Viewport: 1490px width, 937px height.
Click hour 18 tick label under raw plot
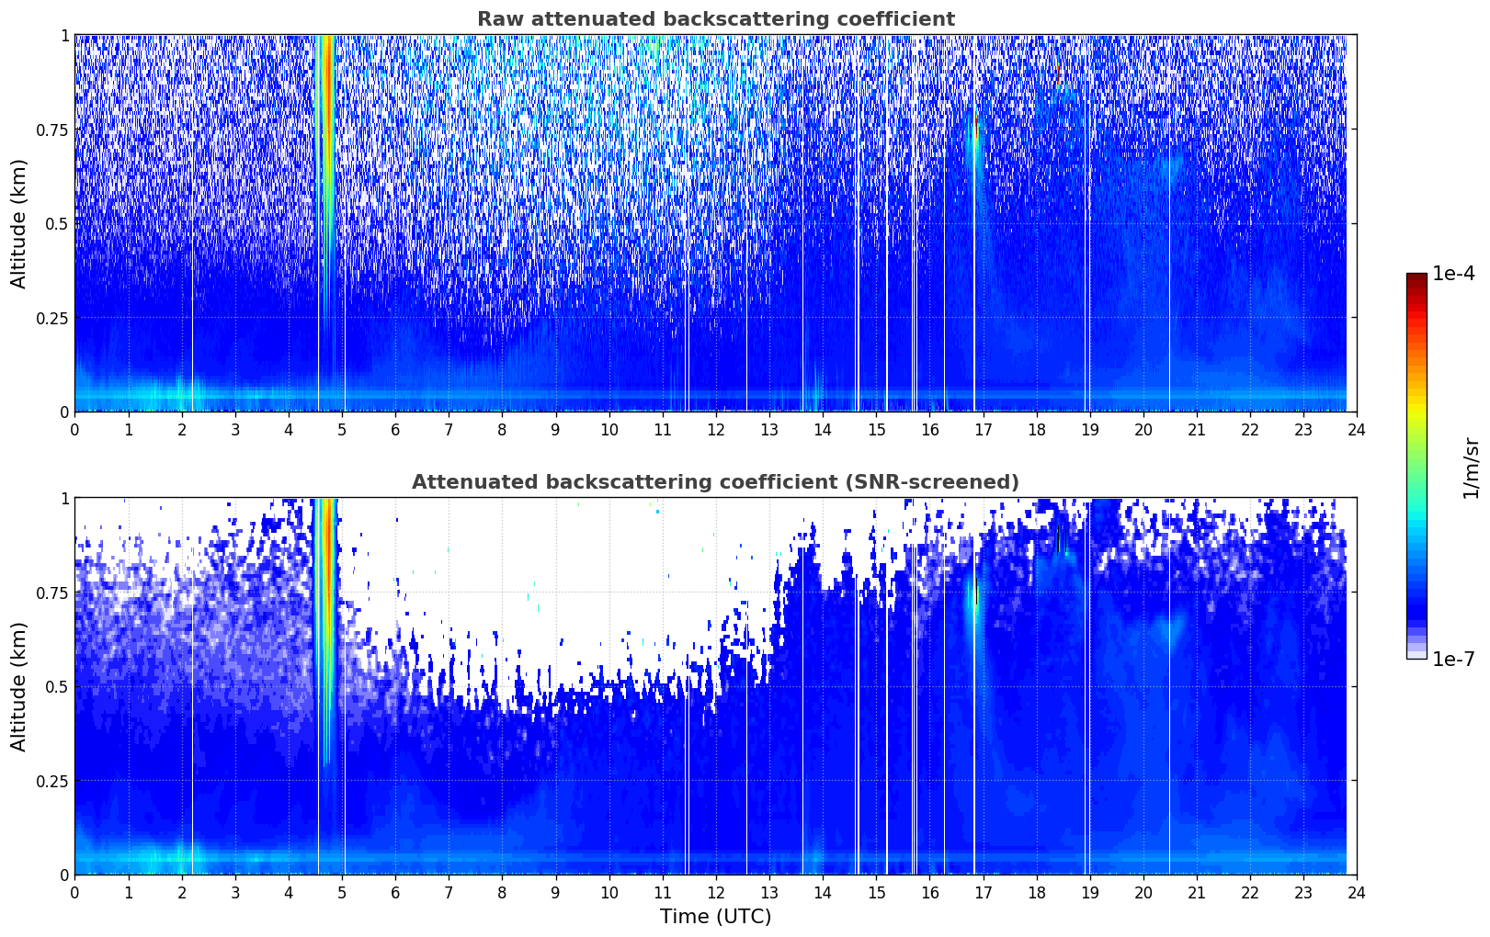coord(1036,429)
